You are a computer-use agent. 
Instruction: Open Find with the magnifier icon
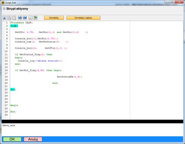tap(31, 18)
